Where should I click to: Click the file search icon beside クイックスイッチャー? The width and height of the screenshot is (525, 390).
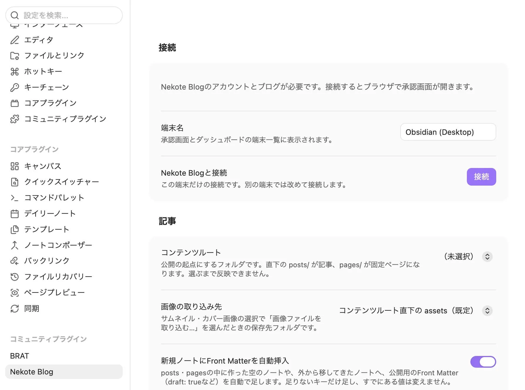15,182
